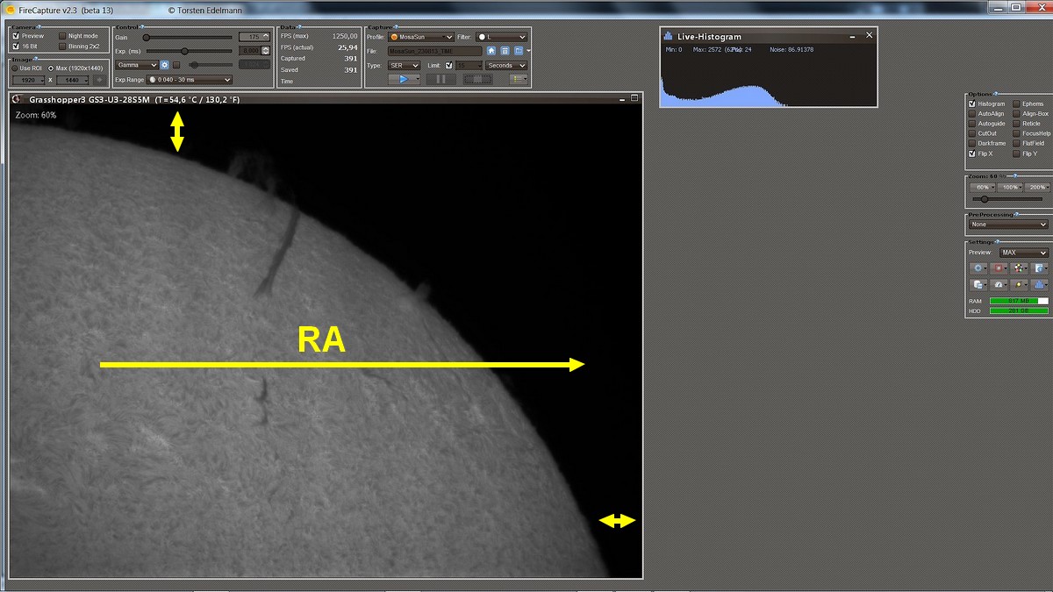Click the filmstrip icon beside pause

[477, 79]
